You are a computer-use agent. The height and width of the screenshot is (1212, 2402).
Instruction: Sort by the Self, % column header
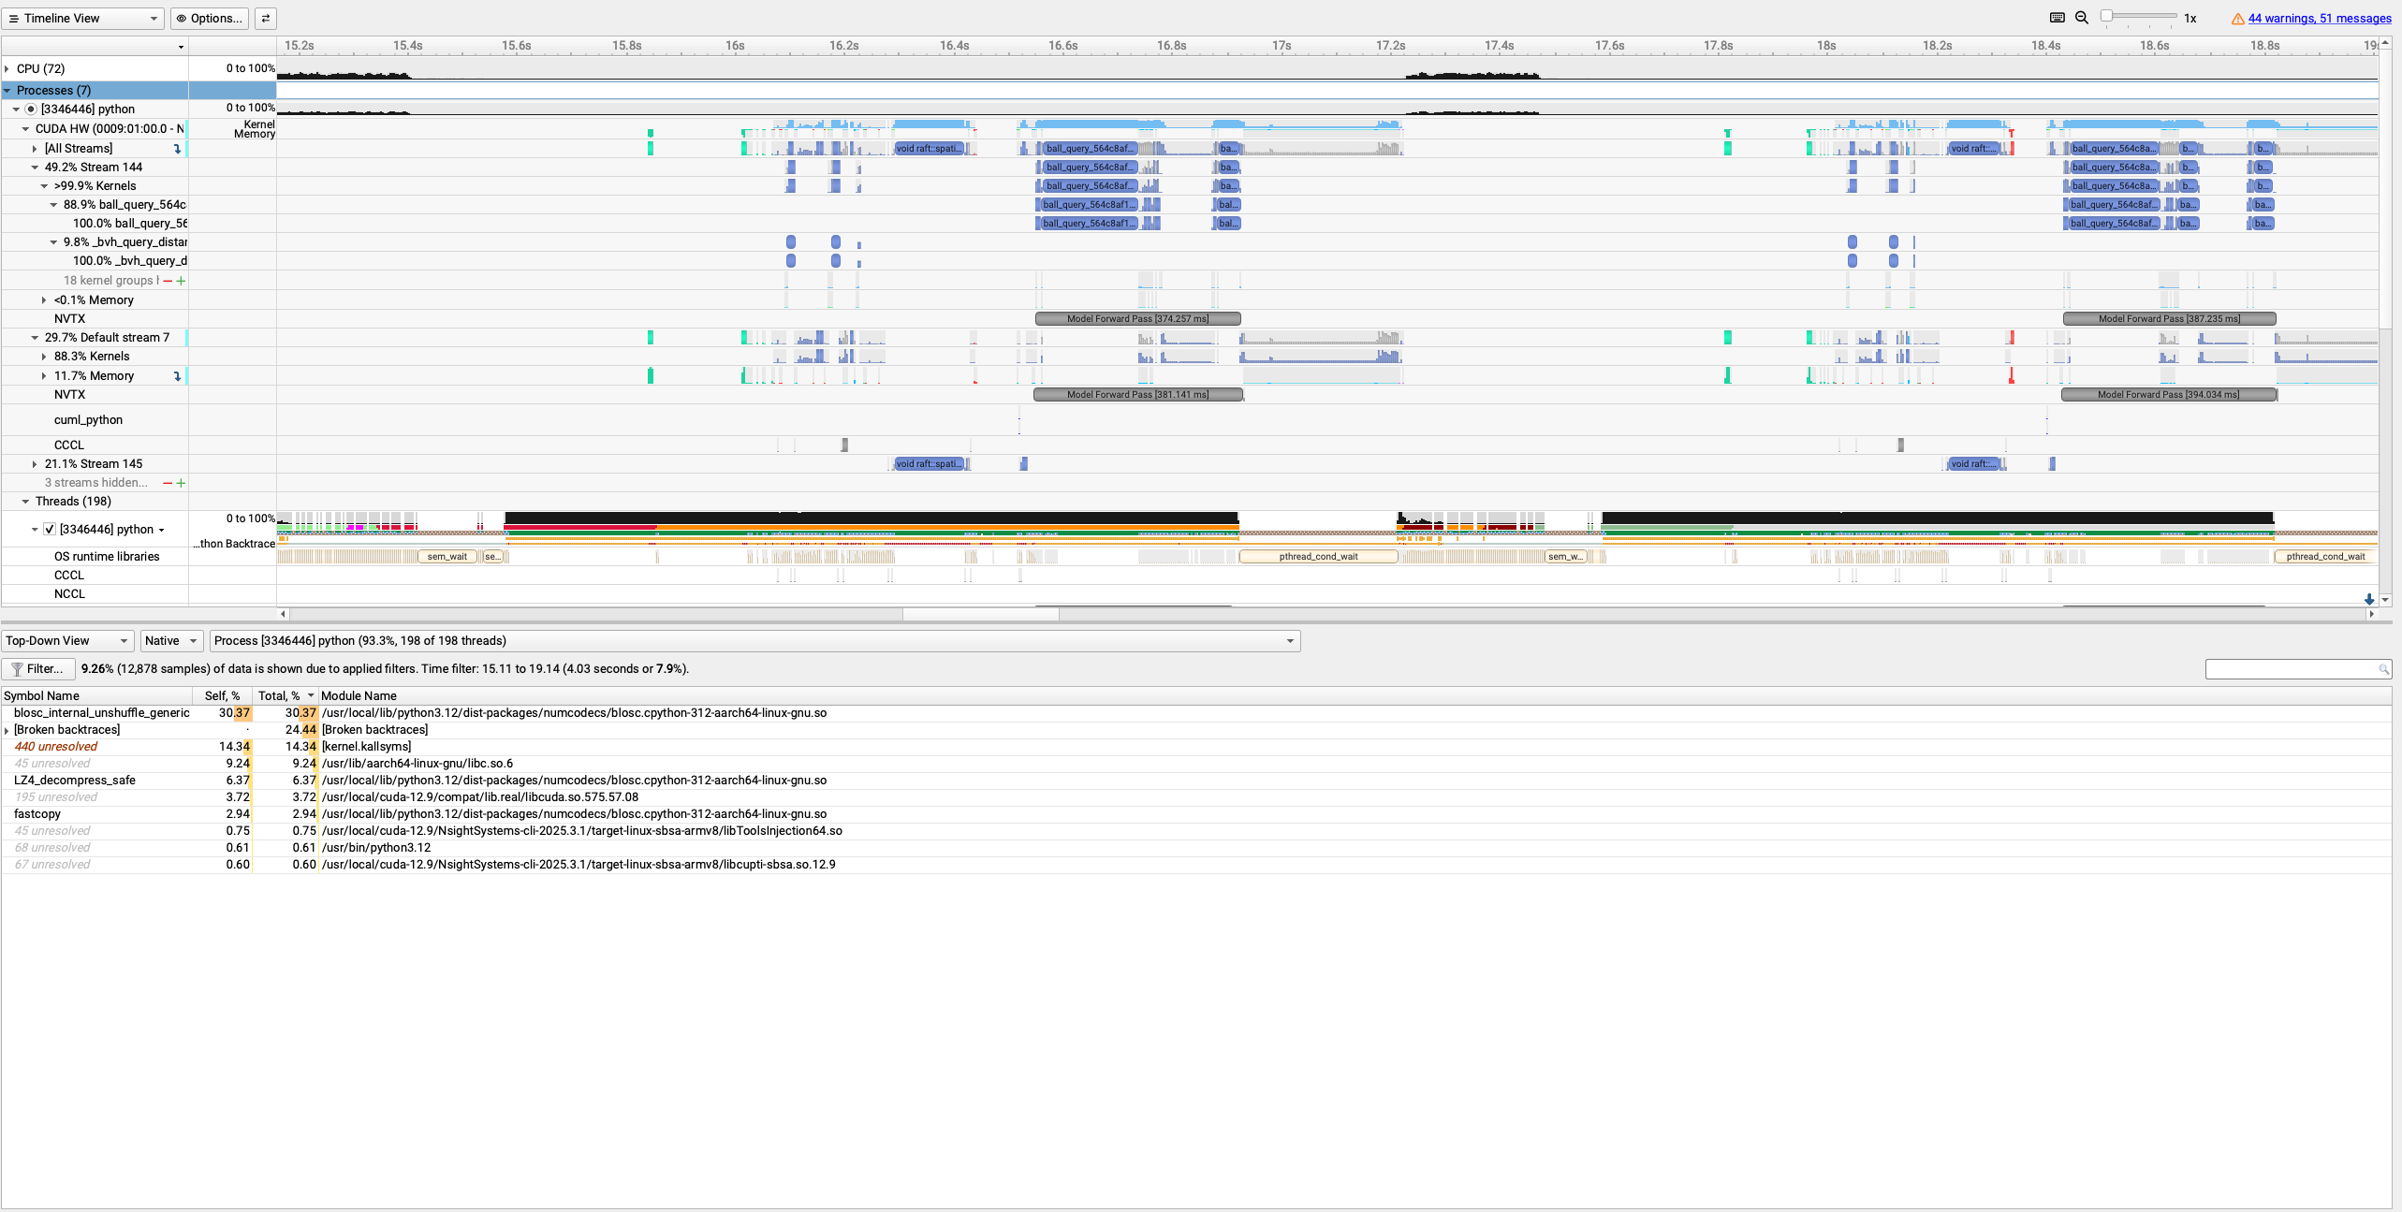(222, 695)
